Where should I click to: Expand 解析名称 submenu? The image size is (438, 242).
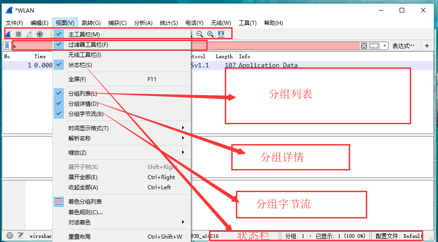(122, 138)
